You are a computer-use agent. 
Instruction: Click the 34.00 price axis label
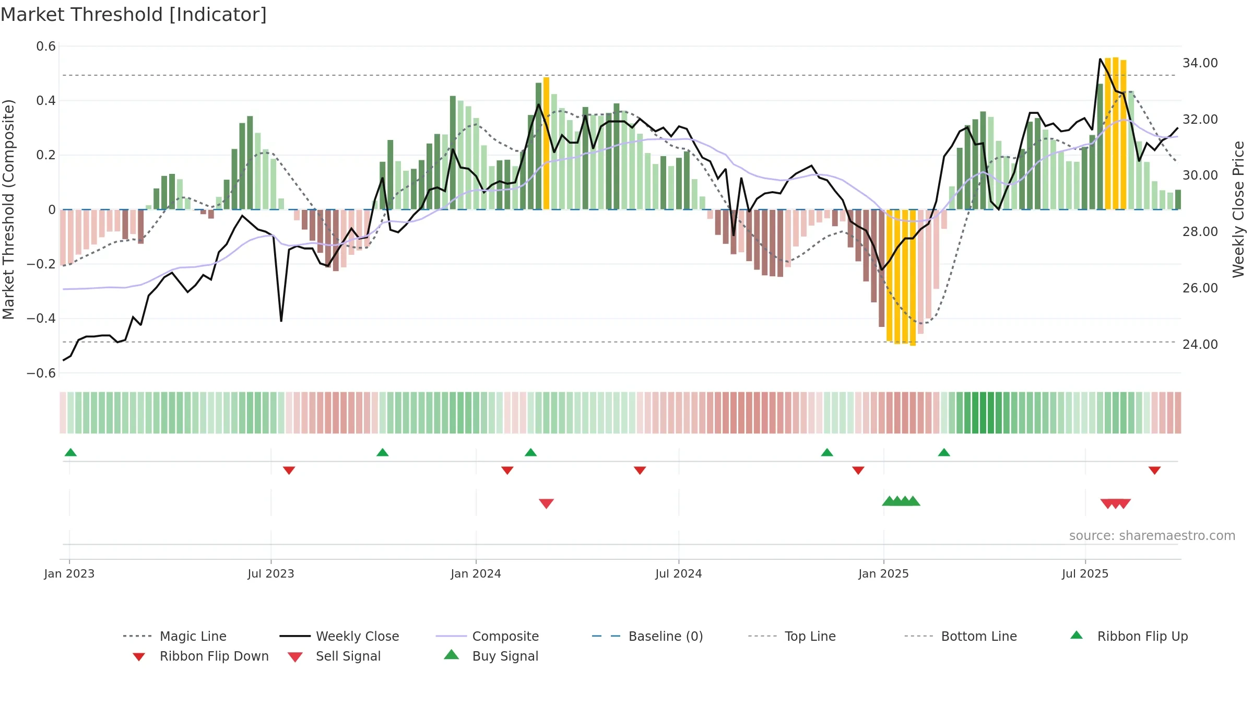point(1200,63)
